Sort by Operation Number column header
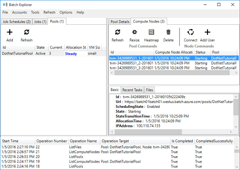 pyautogui.click(x=52, y=141)
